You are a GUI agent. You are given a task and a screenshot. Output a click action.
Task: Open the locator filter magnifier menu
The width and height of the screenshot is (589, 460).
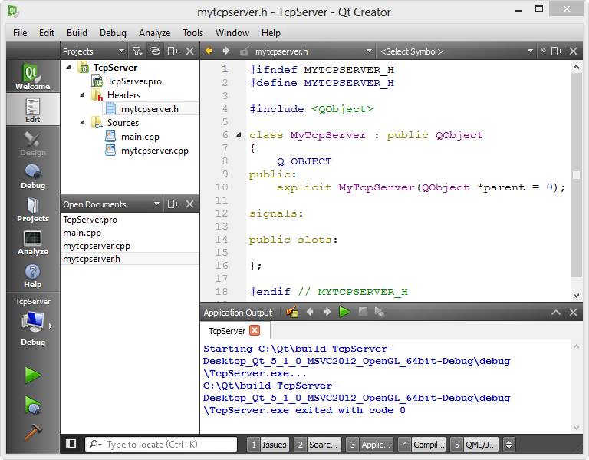click(x=95, y=444)
